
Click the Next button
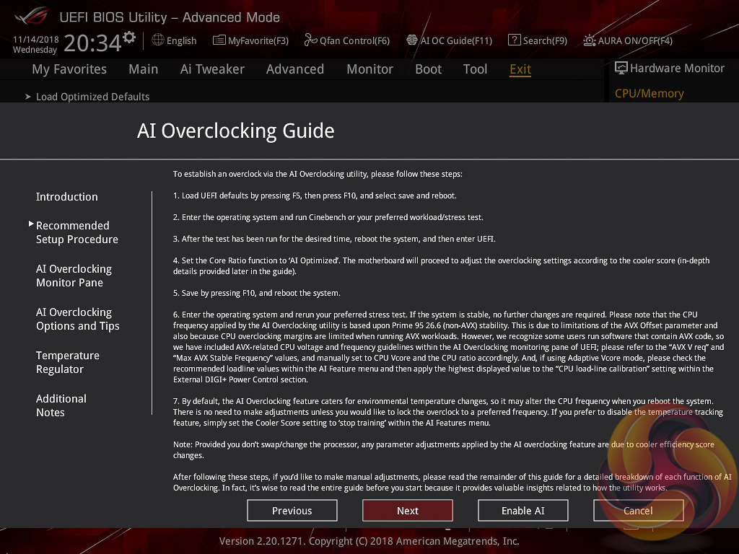pos(408,511)
